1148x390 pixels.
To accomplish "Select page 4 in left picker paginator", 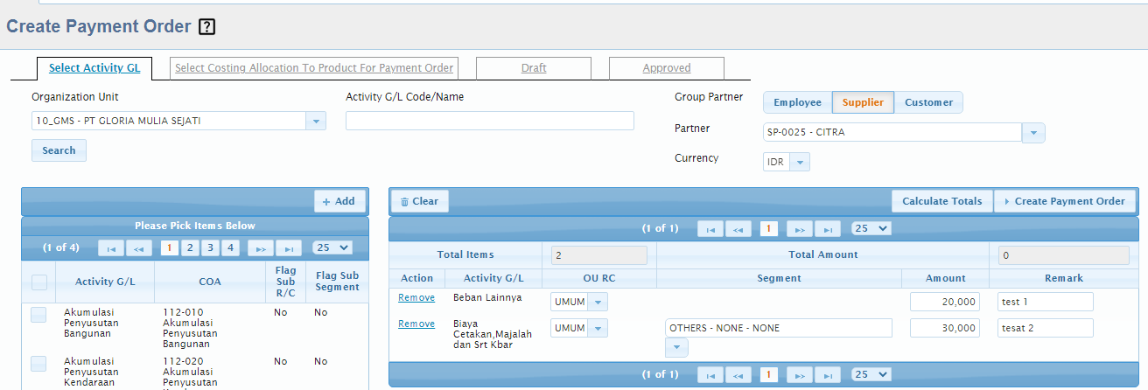I will pyautogui.click(x=231, y=248).
